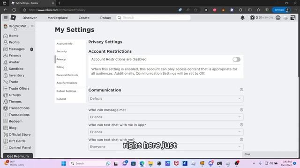Open Who can text chat with me dropdown
The width and height of the screenshot is (300, 168).
(x=165, y=147)
